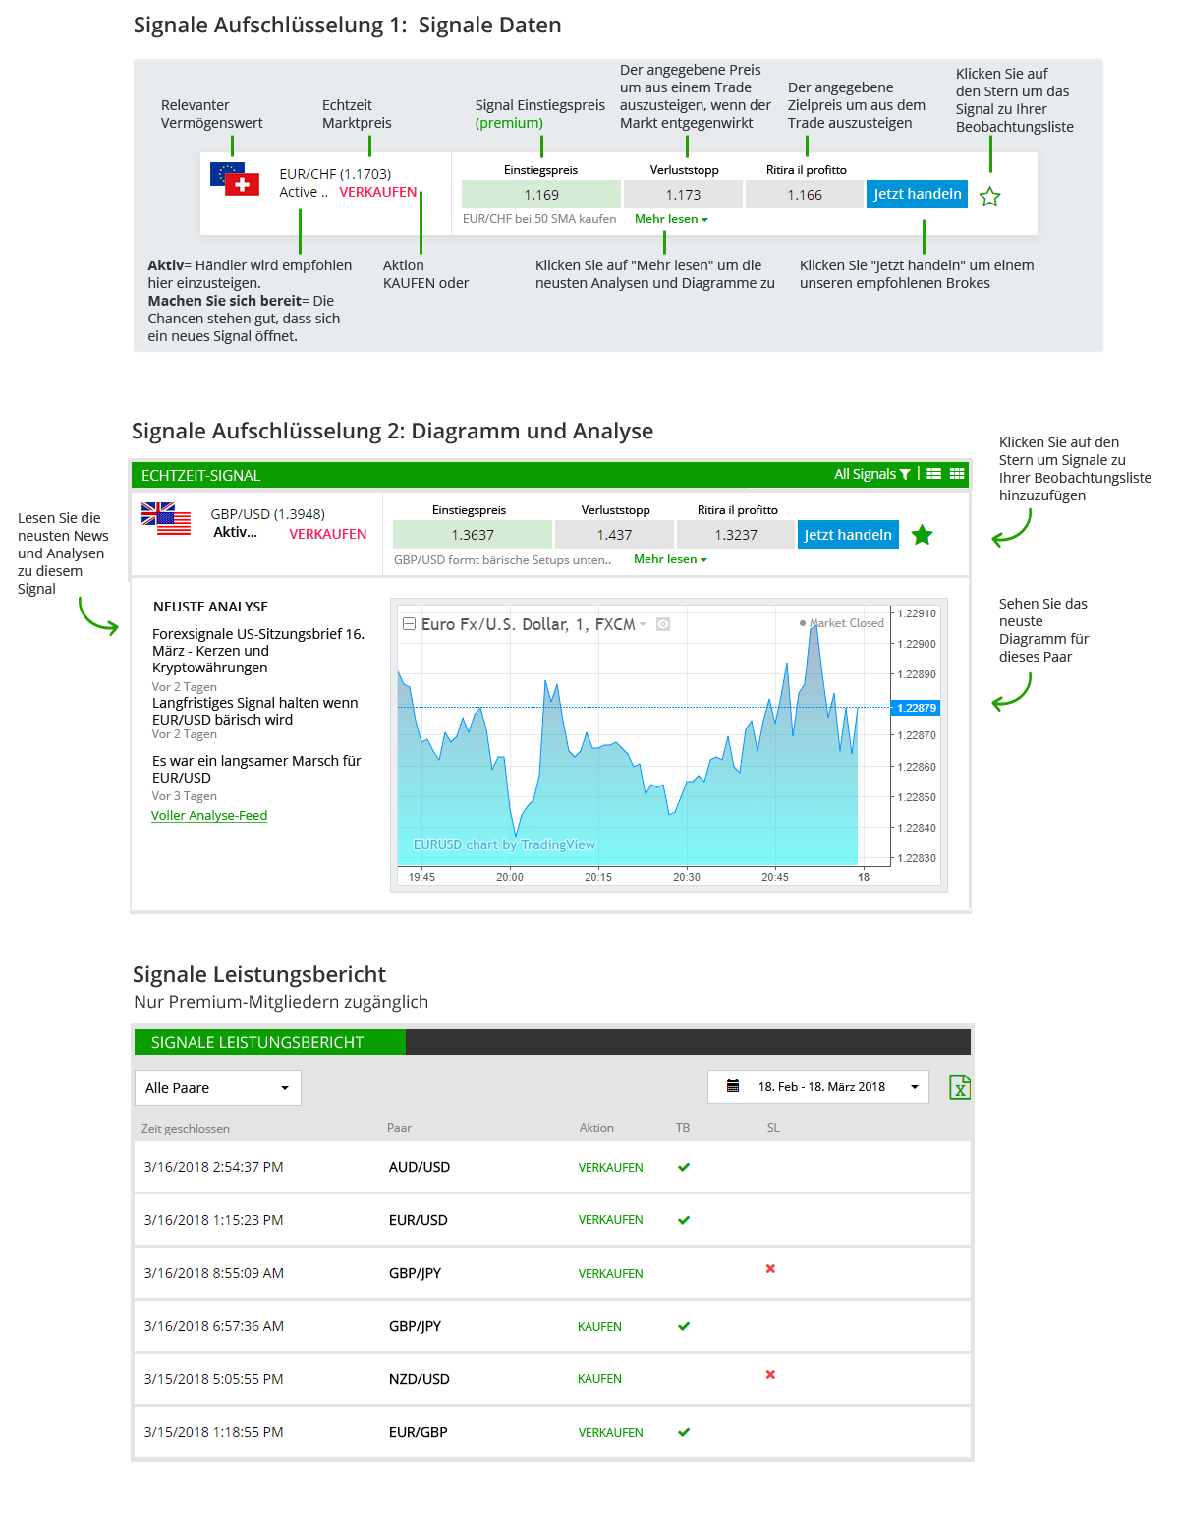Switch to list view in Echtzeit-Signal header
The height and width of the screenshot is (1514, 1179).
[933, 474]
